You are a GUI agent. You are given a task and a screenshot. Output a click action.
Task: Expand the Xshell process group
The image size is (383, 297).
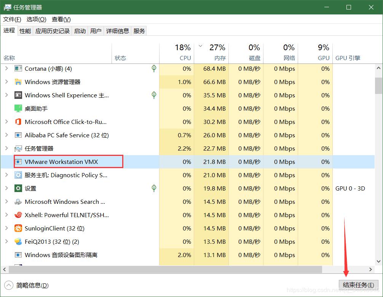pos(6,215)
